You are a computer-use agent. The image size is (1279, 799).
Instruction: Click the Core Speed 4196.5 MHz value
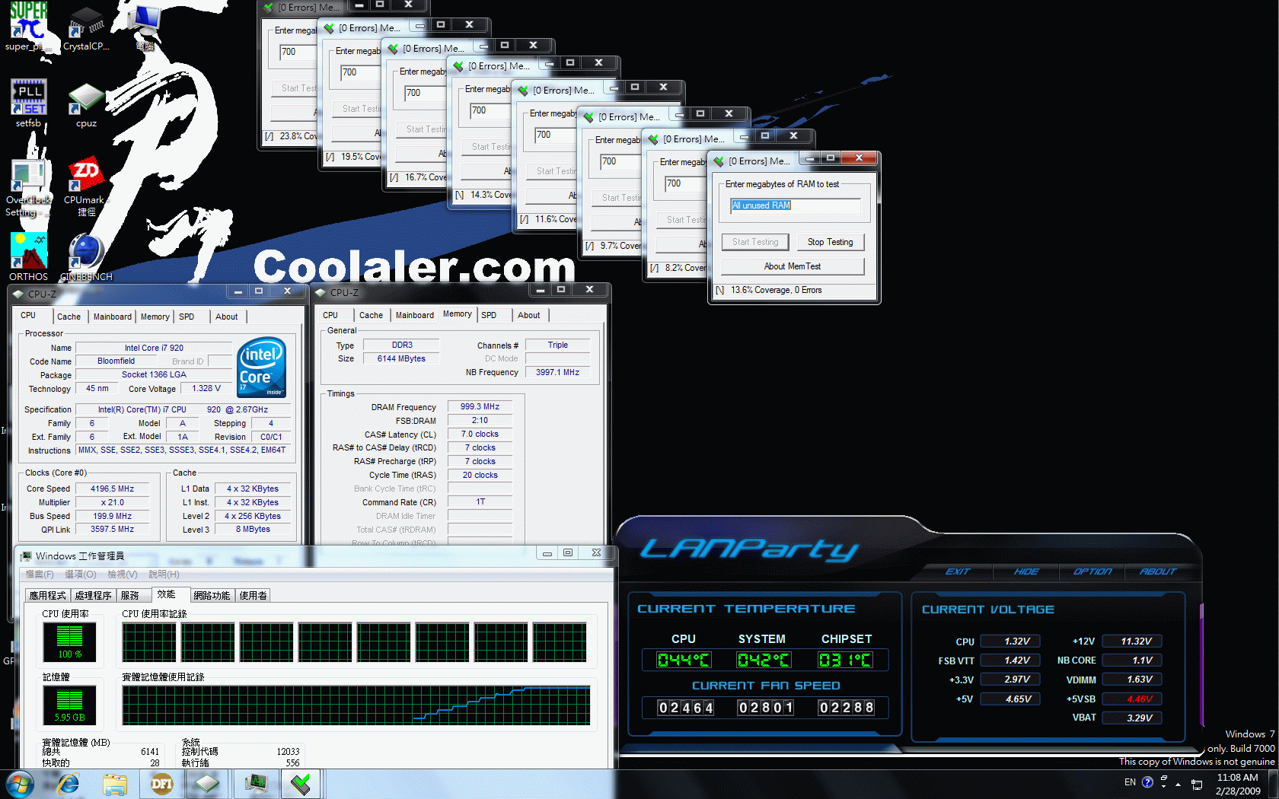(112, 489)
